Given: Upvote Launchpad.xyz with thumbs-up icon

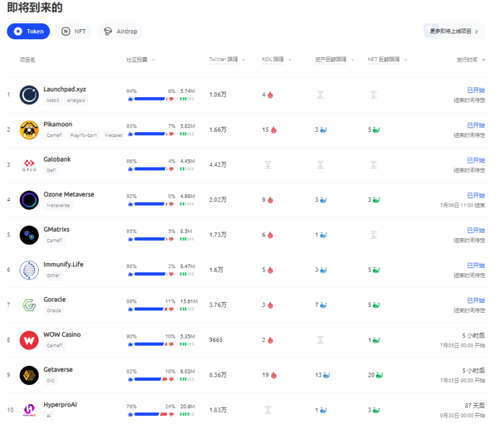Looking at the screenshot, I should 130,99.
